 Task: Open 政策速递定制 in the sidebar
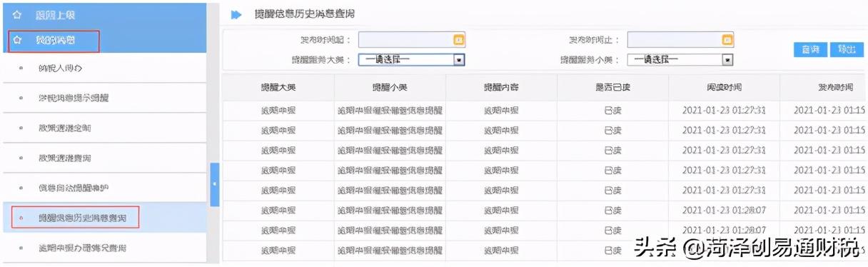tap(65, 129)
